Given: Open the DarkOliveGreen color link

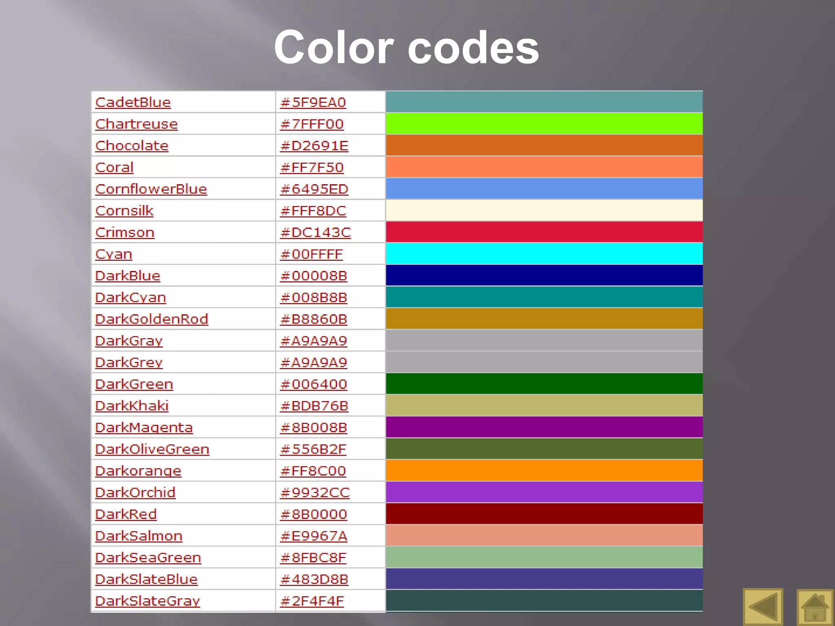Looking at the screenshot, I should point(152,449).
